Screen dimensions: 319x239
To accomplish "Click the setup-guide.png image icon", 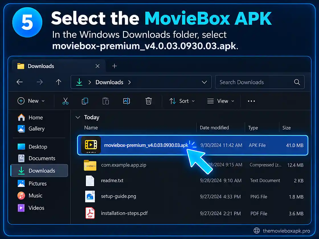I will 90,196.
